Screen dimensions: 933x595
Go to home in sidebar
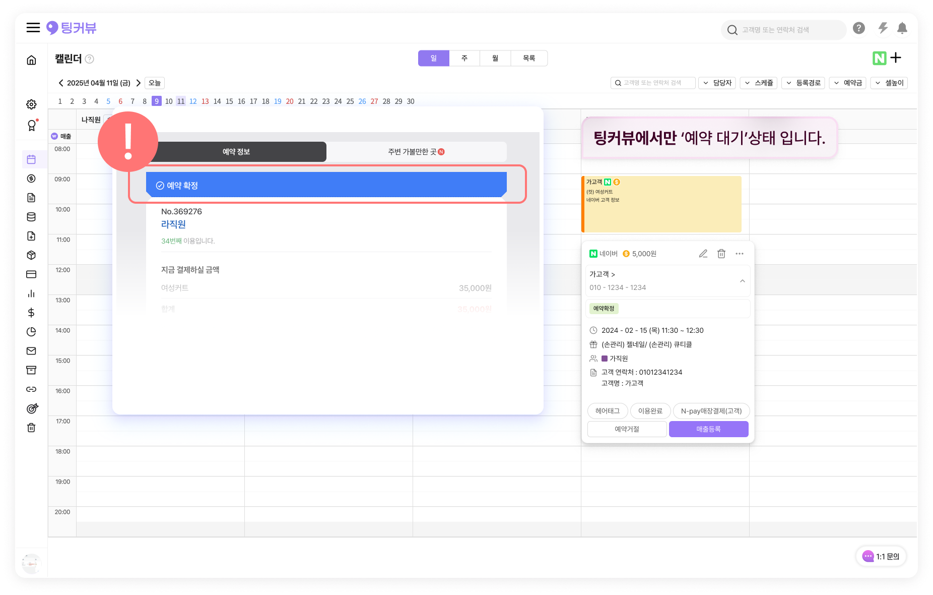click(x=31, y=60)
